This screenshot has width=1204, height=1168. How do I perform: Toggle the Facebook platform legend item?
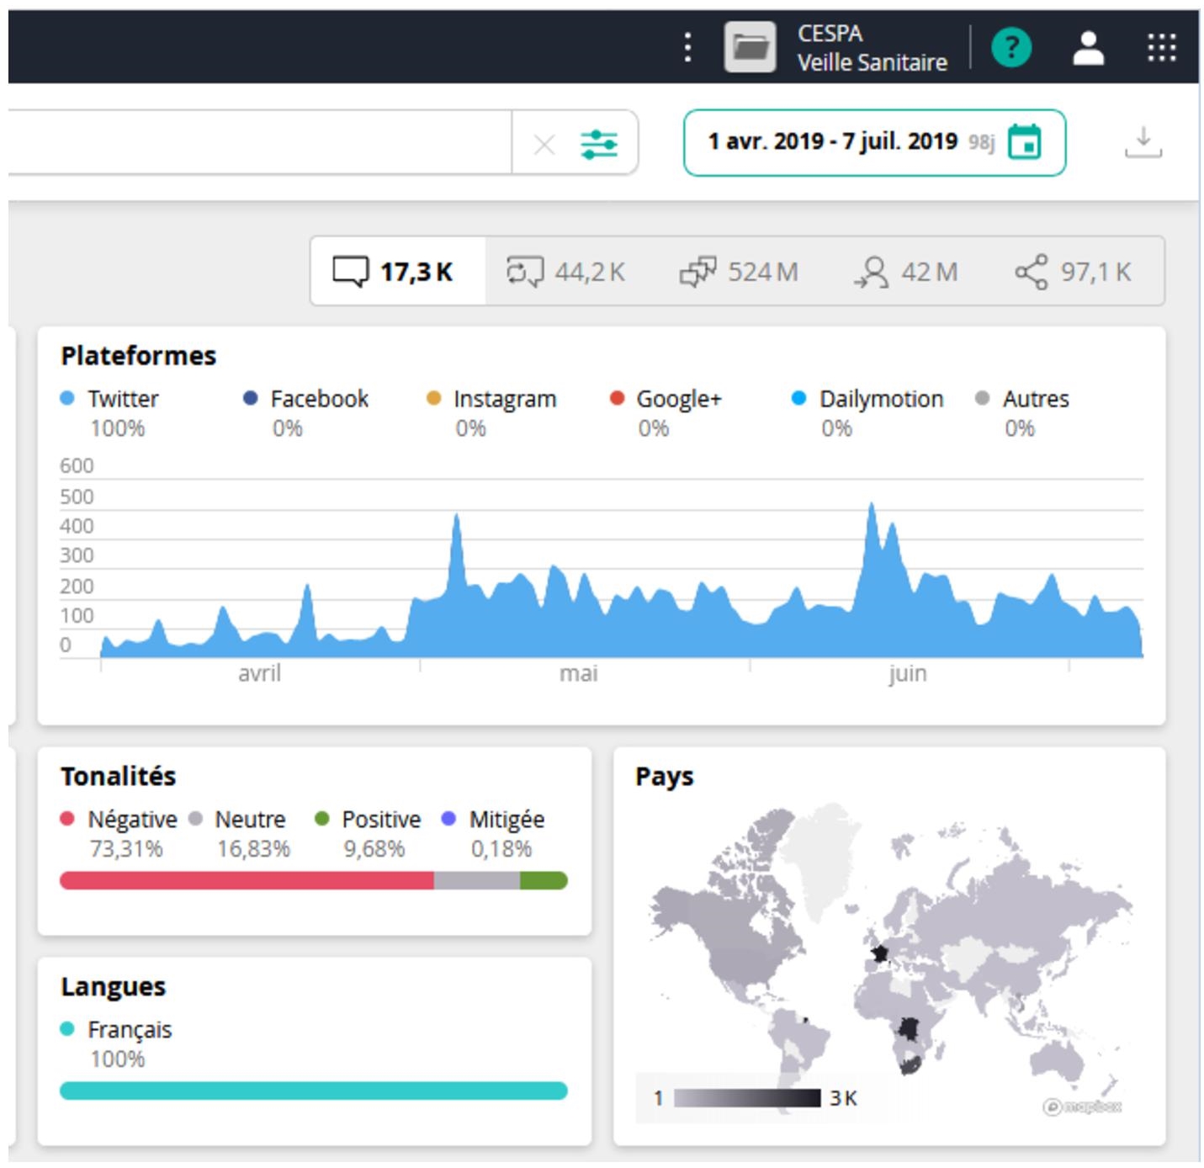point(305,412)
